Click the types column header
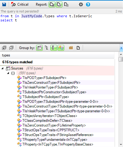 [x=57, y=55]
